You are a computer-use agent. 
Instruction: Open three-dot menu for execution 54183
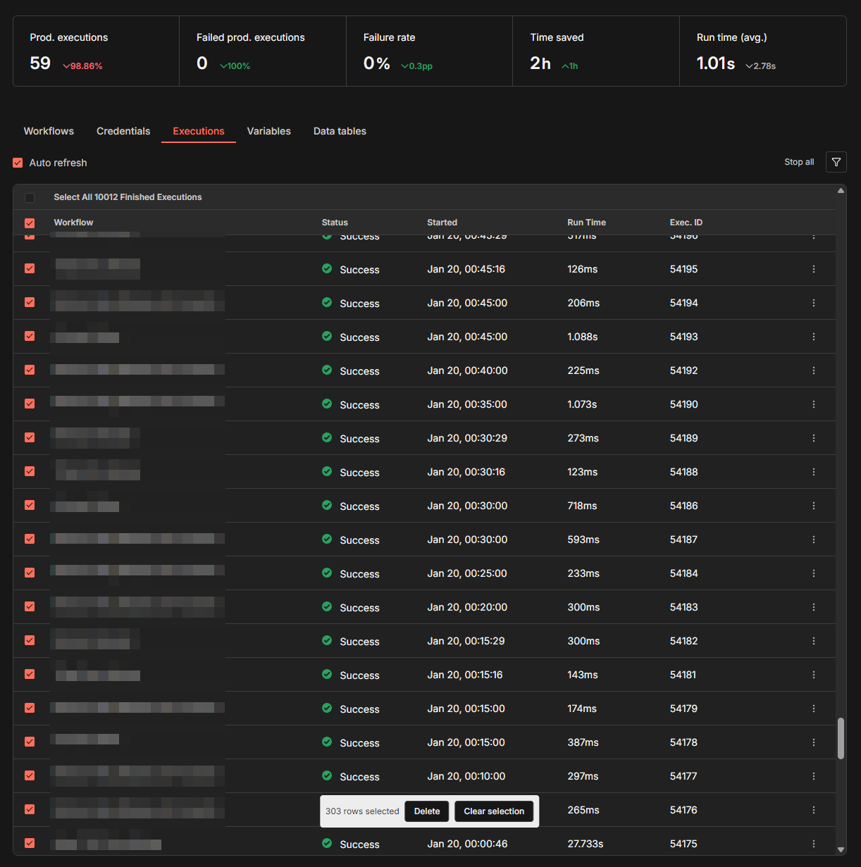813,607
